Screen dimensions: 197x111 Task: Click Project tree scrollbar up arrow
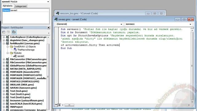click(x=48, y=37)
